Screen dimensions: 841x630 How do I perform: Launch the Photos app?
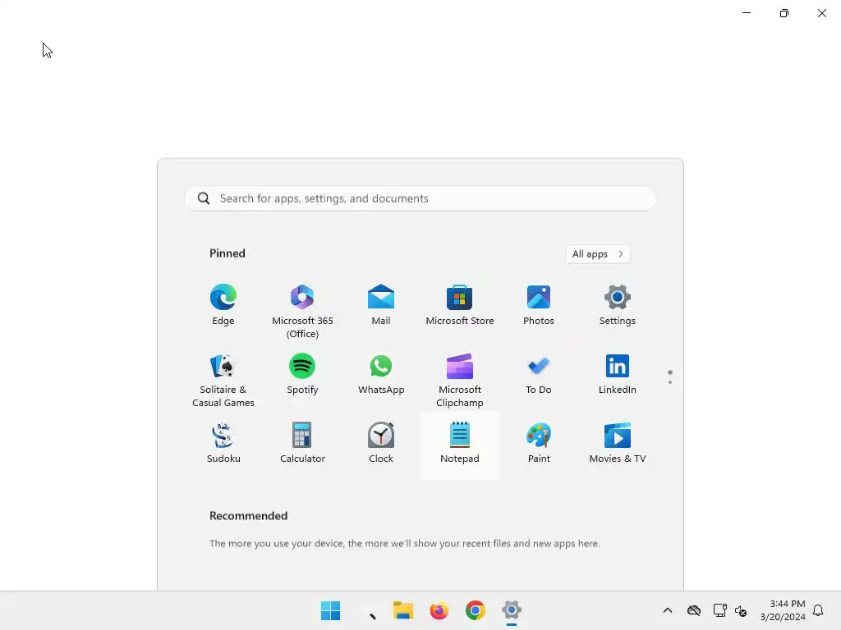click(539, 304)
